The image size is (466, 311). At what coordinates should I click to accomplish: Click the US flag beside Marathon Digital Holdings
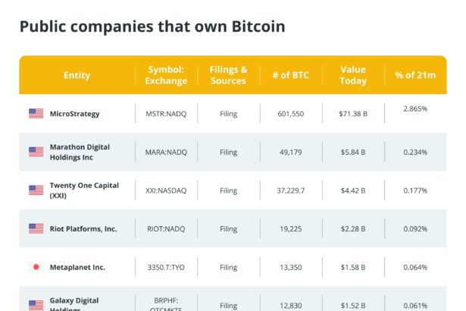pyautogui.click(x=36, y=152)
